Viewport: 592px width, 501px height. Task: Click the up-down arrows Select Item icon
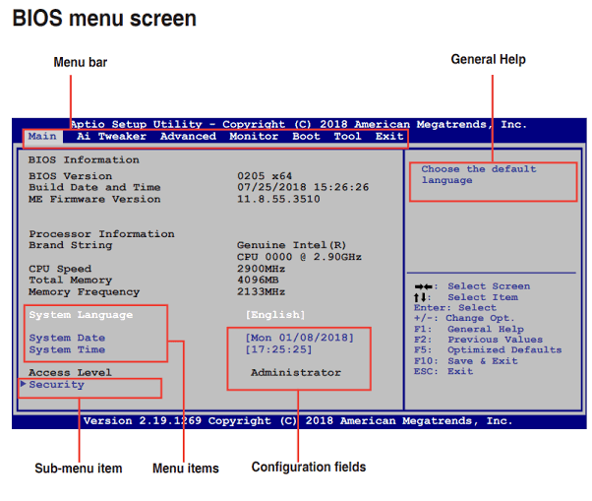click(x=420, y=297)
